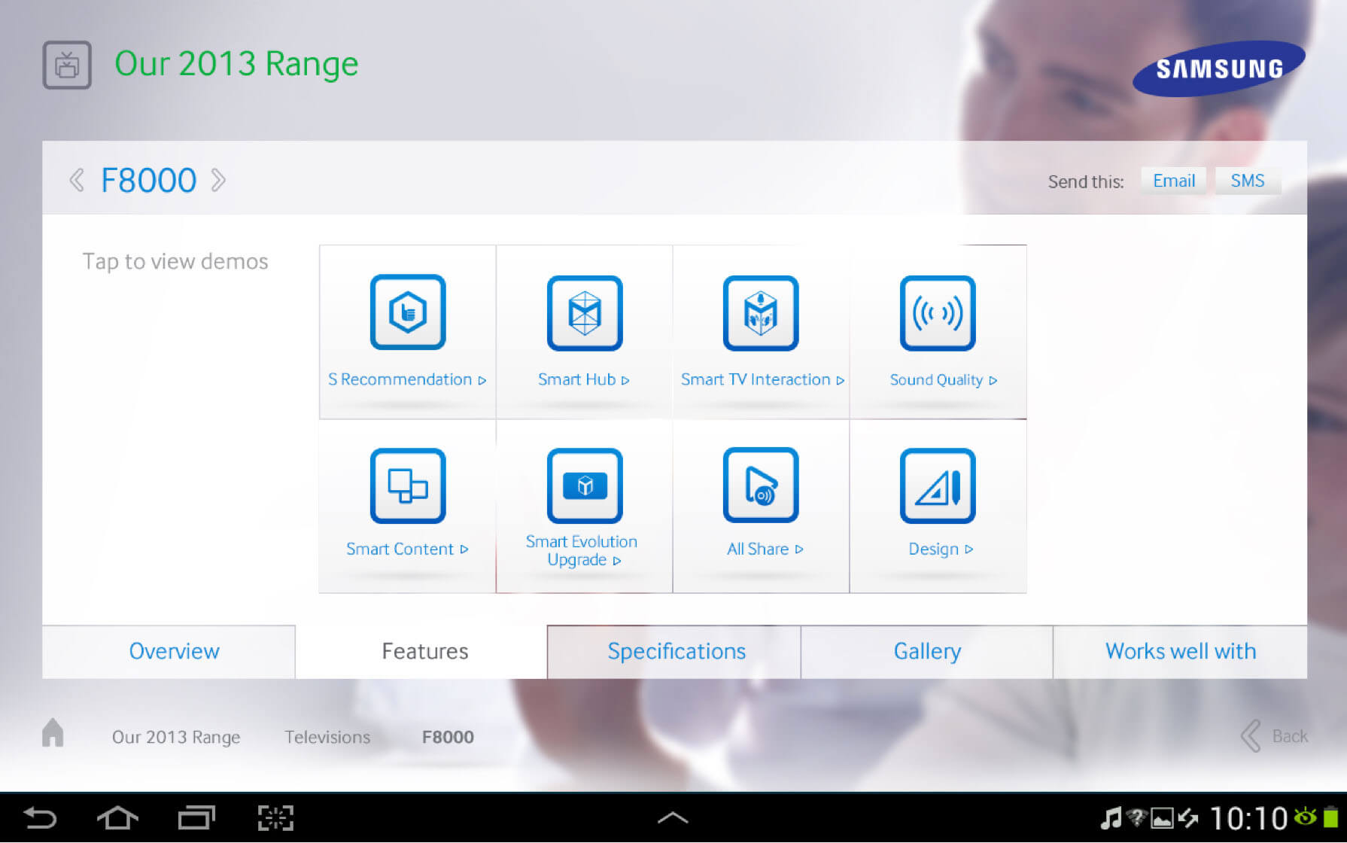The image size is (1347, 843).
Task: Open the Smart TV Interaction demo icon
Action: tap(761, 312)
